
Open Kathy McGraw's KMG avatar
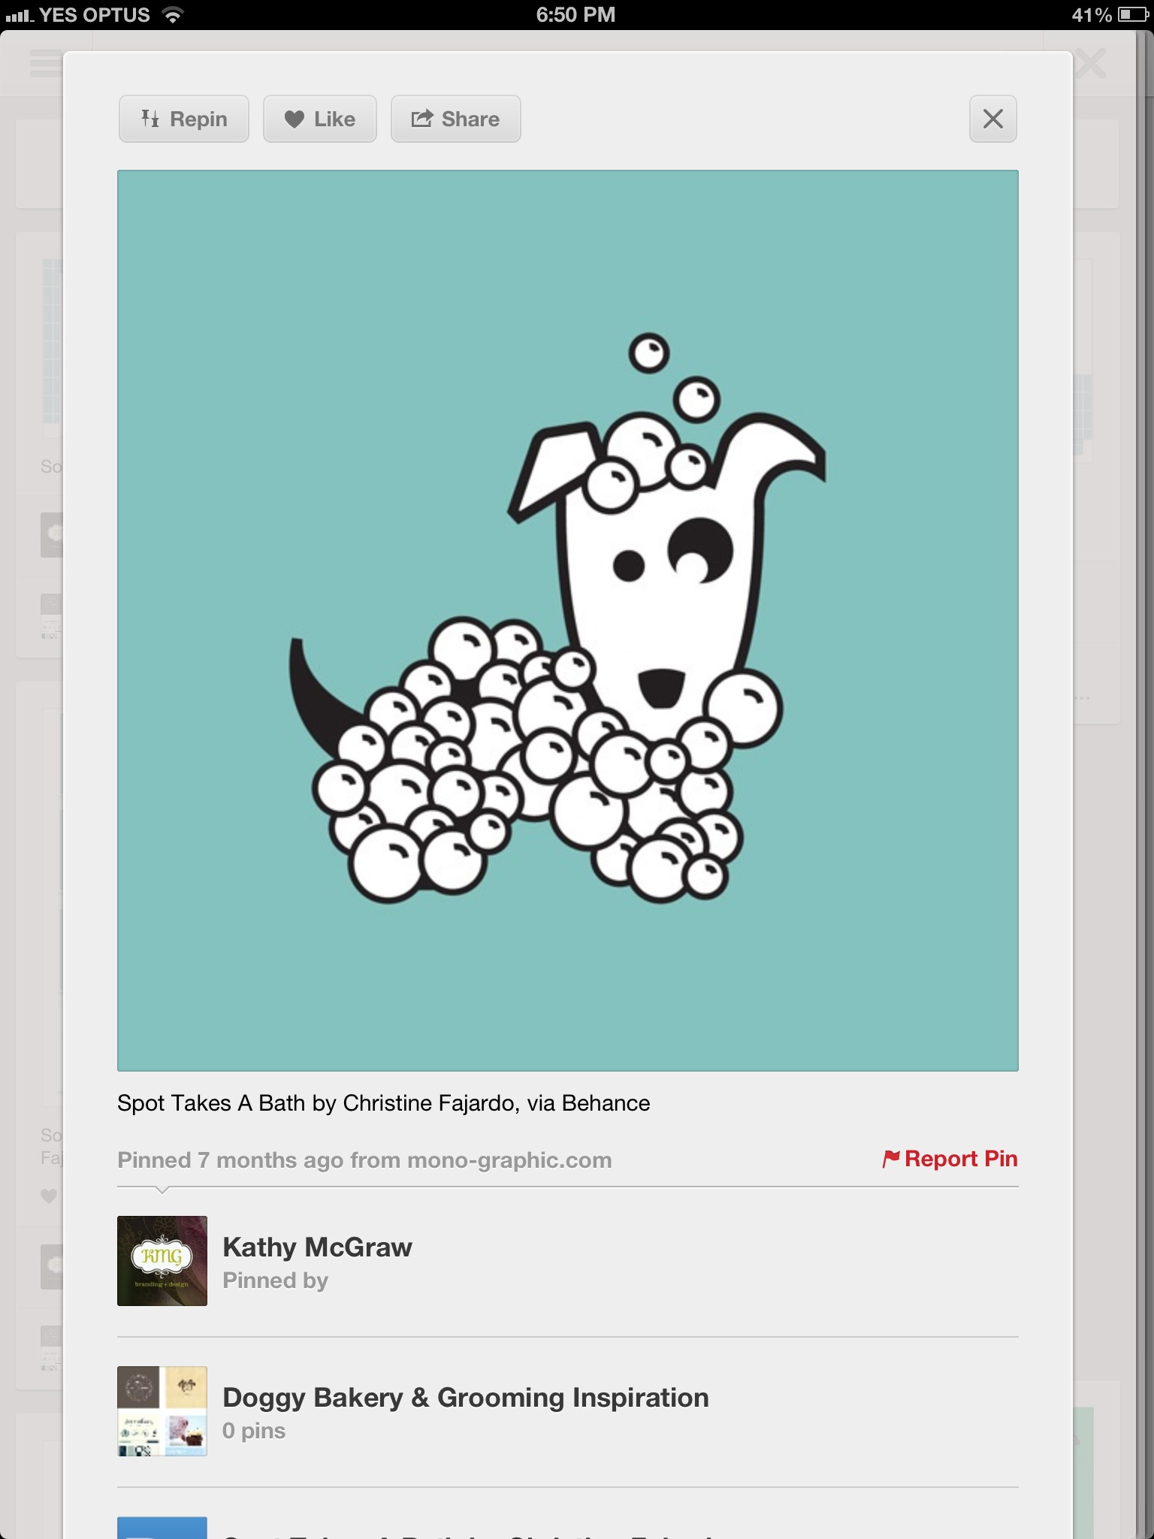(162, 1261)
